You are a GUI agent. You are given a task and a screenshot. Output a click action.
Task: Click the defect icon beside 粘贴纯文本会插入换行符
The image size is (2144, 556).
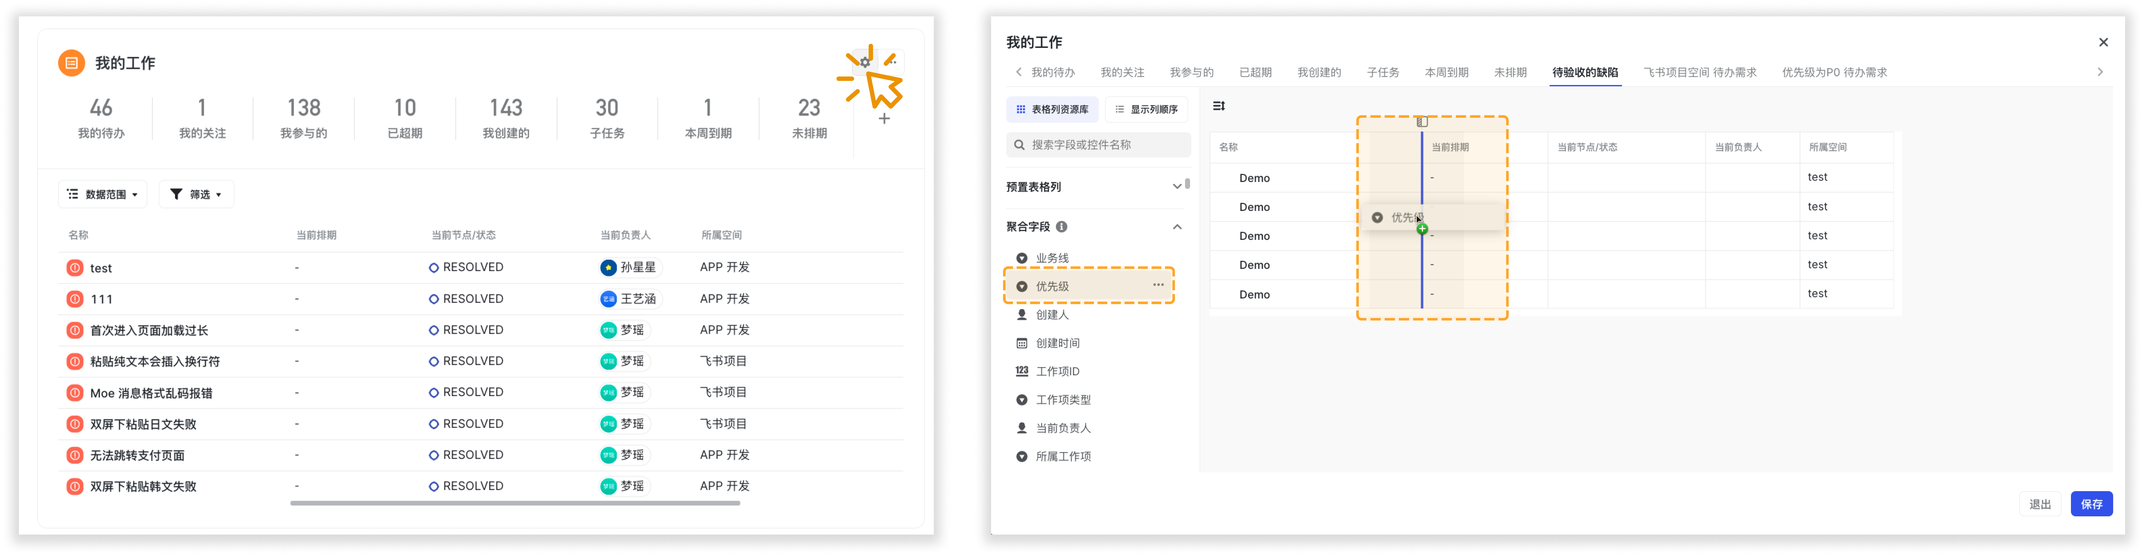click(x=75, y=361)
